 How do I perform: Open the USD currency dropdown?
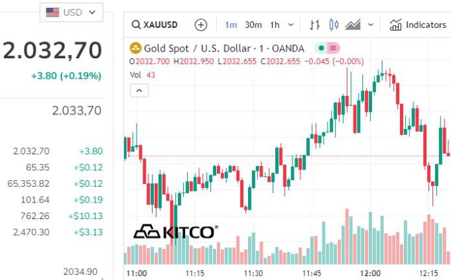click(72, 12)
